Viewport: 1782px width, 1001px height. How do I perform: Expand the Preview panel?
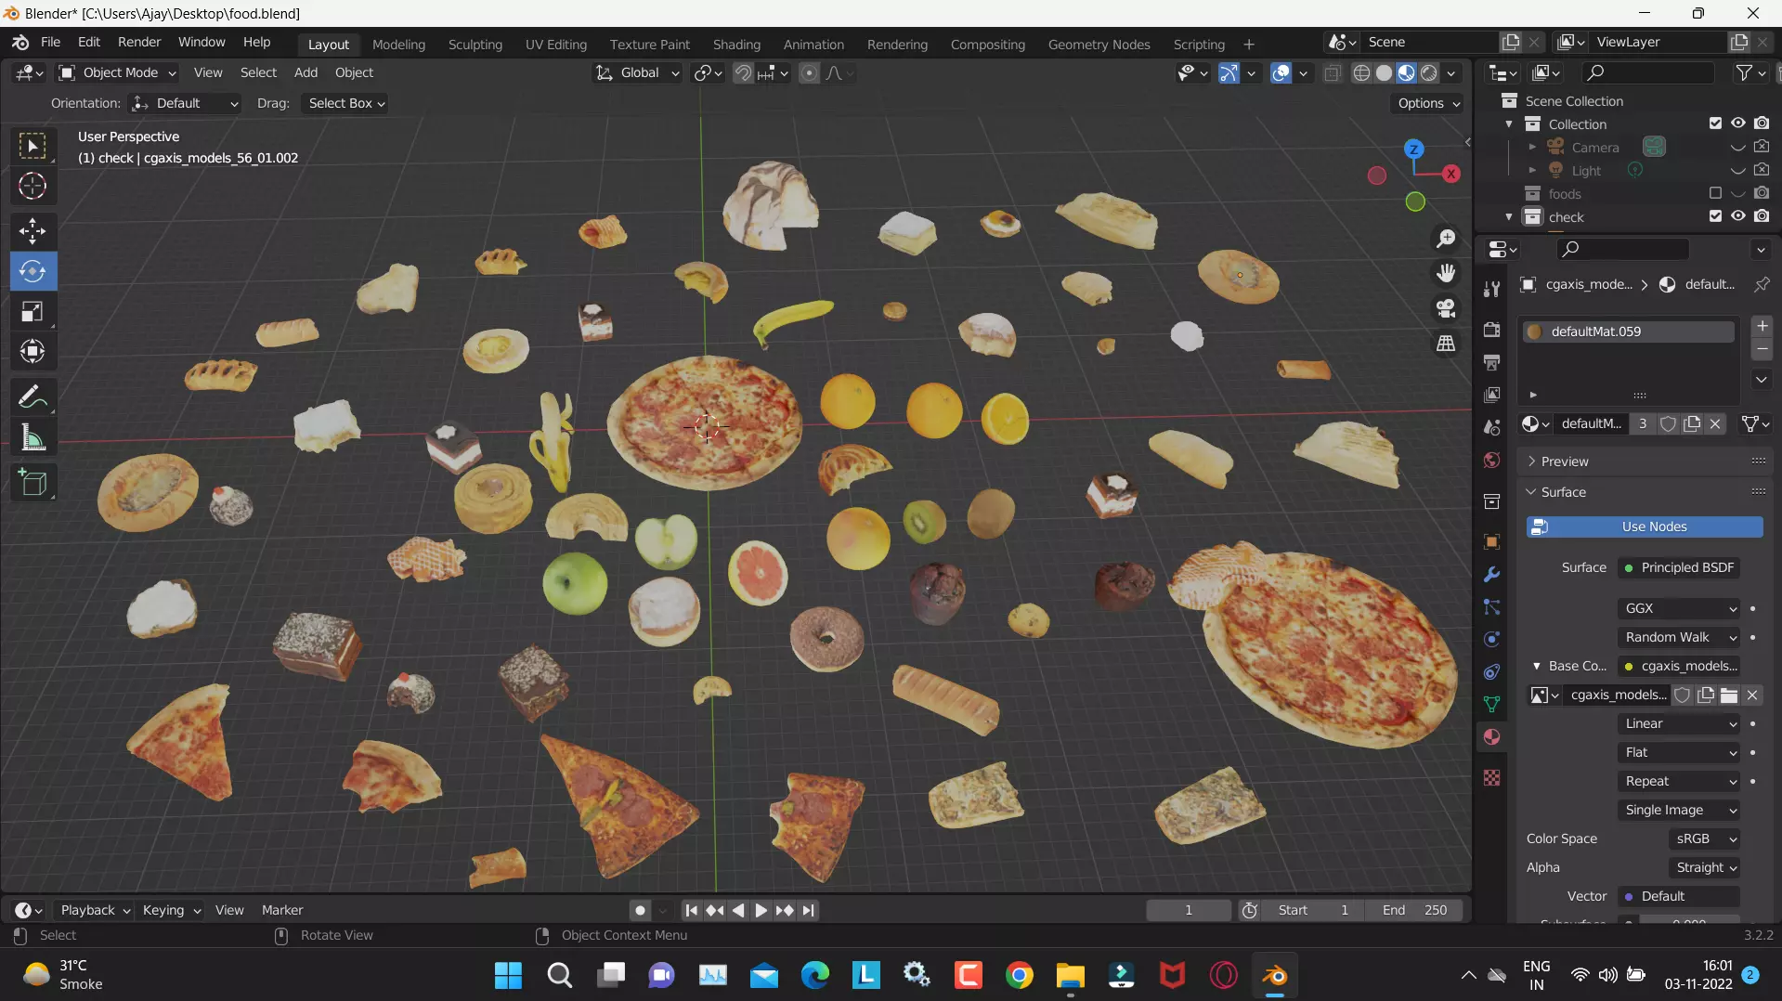click(1564, 461)
